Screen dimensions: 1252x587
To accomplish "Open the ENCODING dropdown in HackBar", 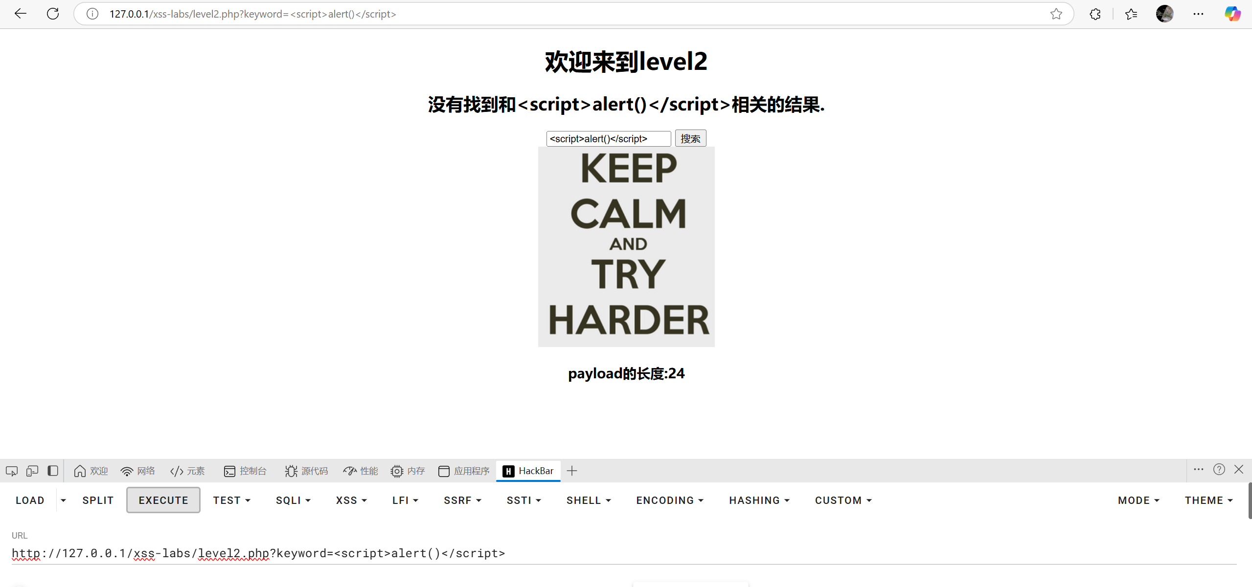I will (x=669, y=500).
